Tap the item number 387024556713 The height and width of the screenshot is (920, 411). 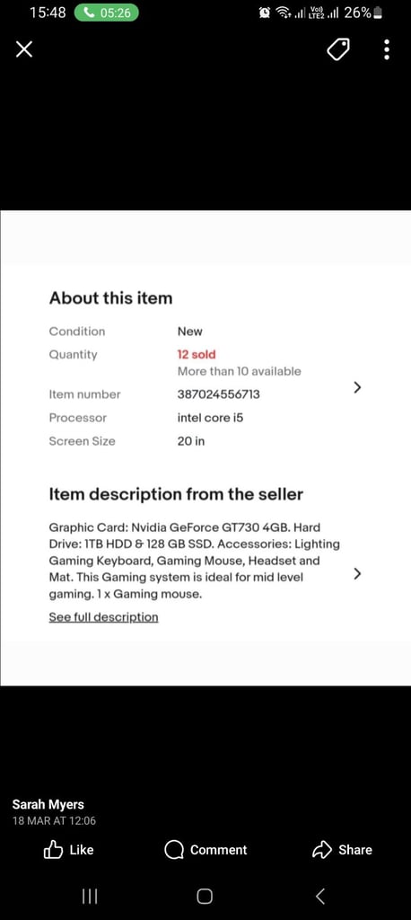pyautogui.click(x=219, y=394)
